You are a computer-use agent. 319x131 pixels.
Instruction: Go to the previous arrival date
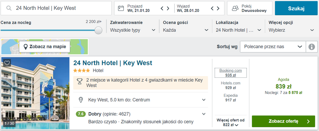162,8
